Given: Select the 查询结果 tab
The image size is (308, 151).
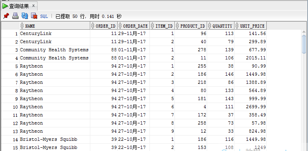Looking at the screenshot, I should pos(19,6).
